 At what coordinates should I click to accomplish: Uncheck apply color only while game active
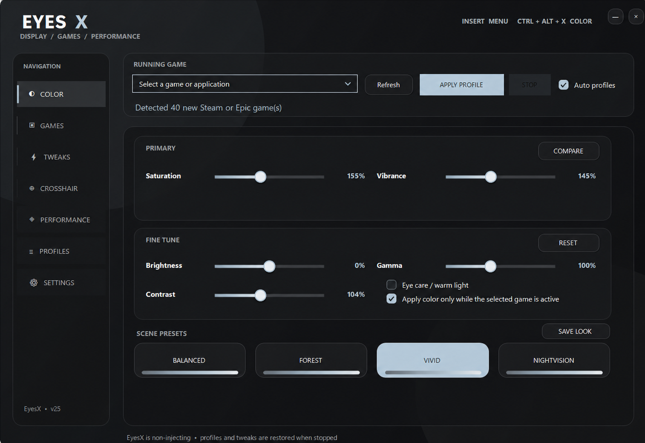391,299
